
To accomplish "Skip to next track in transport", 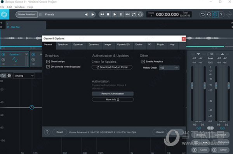I will click(127, 14).
